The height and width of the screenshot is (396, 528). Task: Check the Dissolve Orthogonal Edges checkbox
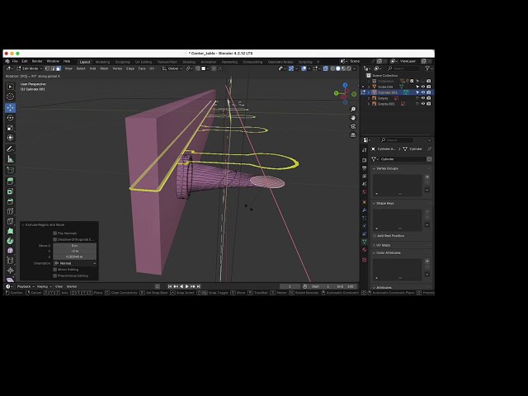point(55,239)
